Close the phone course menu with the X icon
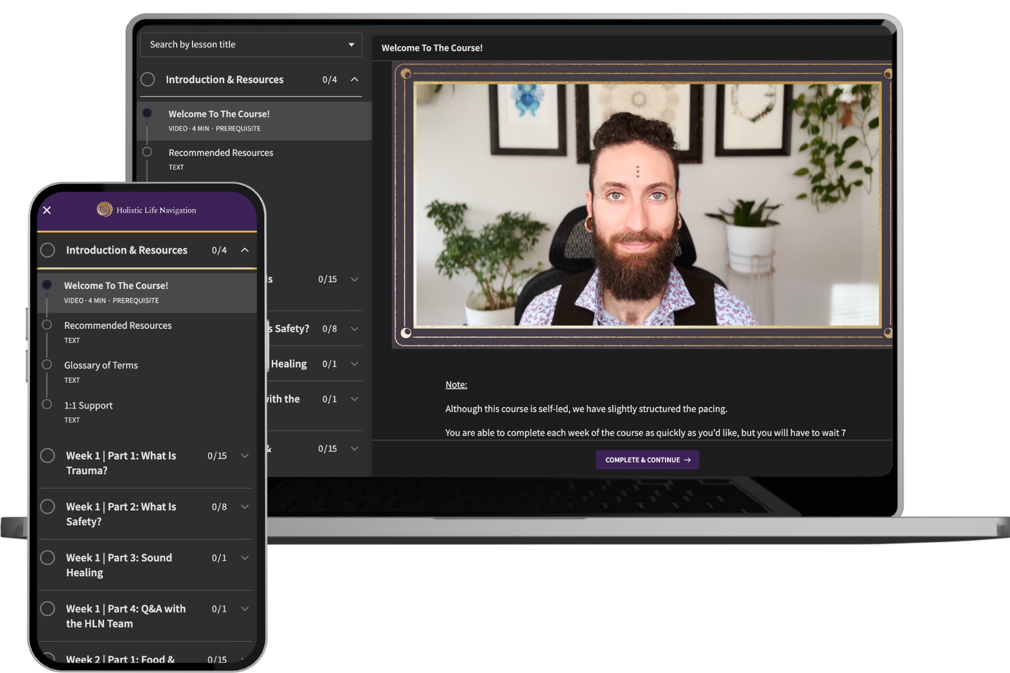1010x673 pixels. 47,210
